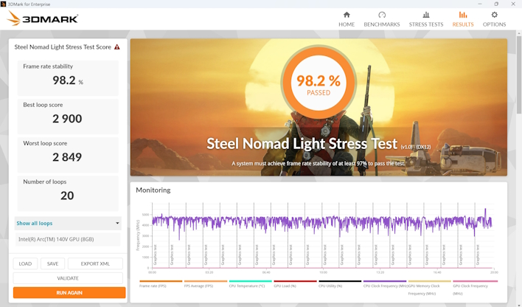Click the Frequency (MHz) axis label
The height and width of the screenshot is (307, 522).
pyautogui.click(x=138, y=235)
